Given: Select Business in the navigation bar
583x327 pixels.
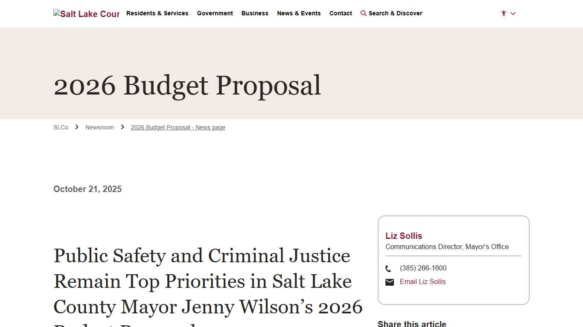Looking at the screenshot, I should click(x=255, y=13).
